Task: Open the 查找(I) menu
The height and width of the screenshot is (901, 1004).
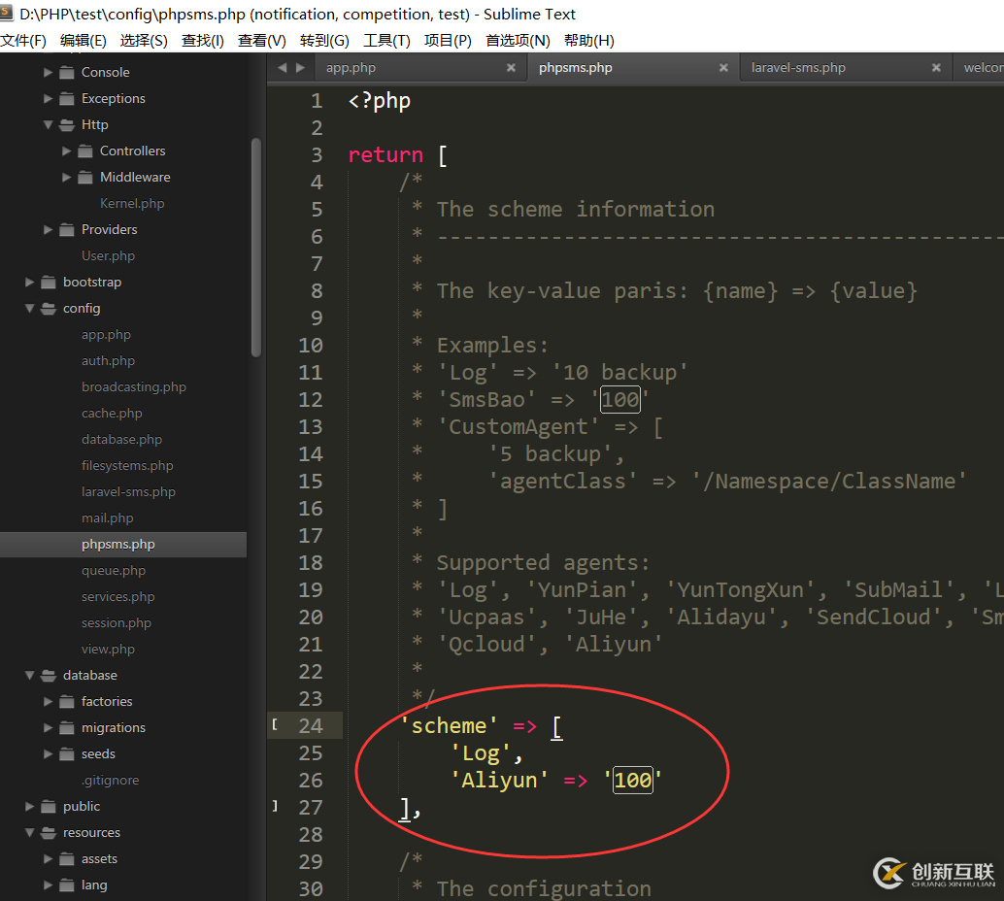Action: click(202, 41)
